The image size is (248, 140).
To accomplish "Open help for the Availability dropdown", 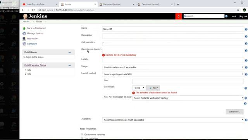I will click(x=246, y=120).
